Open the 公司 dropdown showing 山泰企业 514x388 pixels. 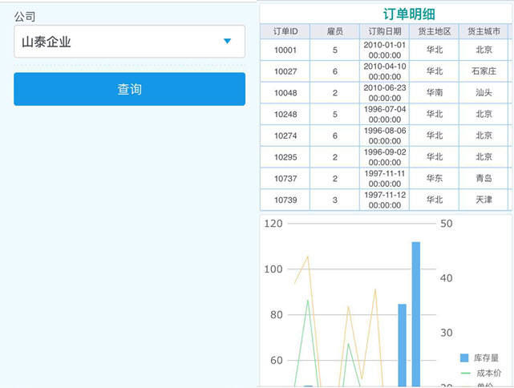(x=129, y=42)
